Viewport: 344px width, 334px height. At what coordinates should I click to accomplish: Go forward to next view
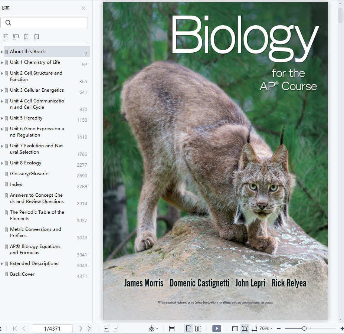(115, 328)
